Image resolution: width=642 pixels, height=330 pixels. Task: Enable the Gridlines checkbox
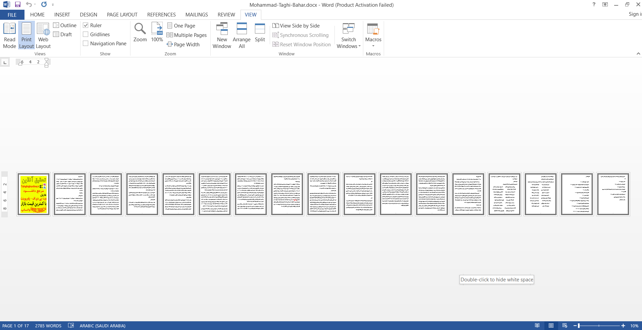click(x=86, y=35)
